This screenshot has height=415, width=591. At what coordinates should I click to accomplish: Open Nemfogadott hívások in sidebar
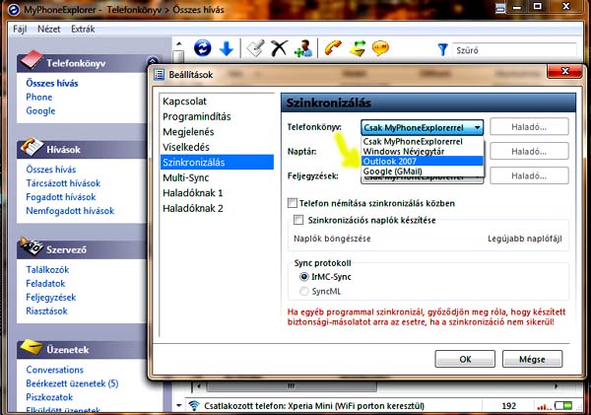70,211
